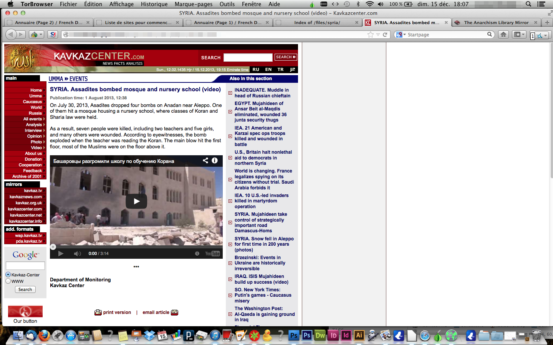Click the Home icon in toolbar
553x345 pixels.
tap(503, 34)
